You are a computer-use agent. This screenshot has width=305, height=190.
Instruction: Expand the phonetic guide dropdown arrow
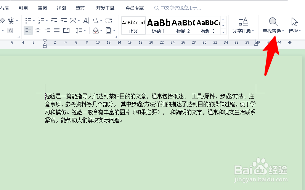point(17,21)
